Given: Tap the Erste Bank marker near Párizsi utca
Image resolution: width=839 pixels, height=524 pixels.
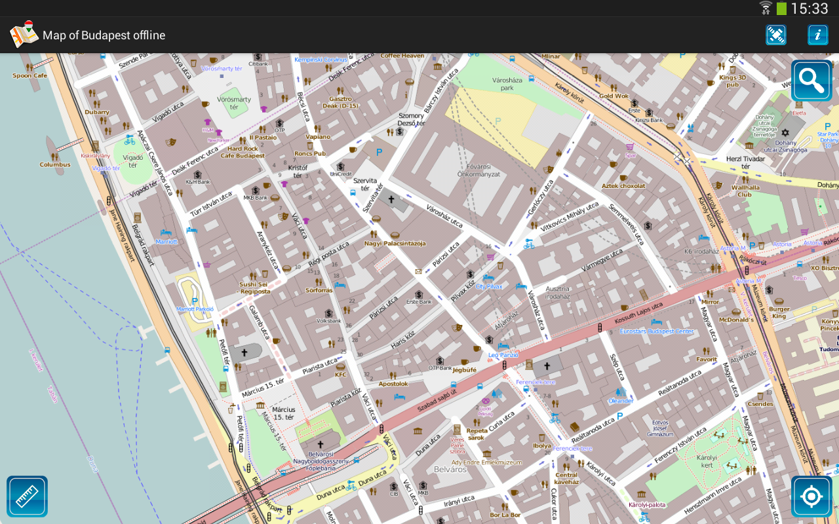Looking at the screenshot, I should tap(418, 295).
